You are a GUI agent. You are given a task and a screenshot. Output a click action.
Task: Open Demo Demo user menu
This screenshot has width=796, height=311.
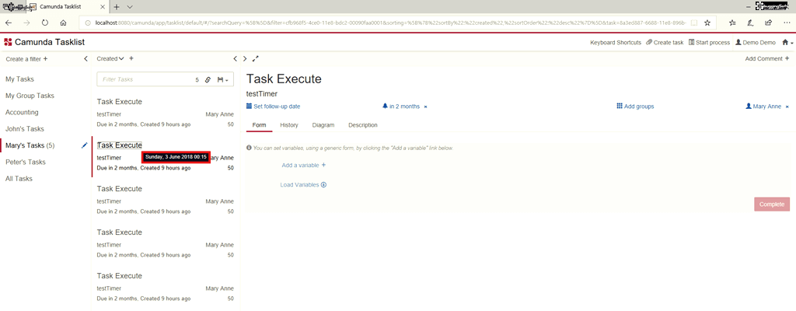click(x=756, y=43)
